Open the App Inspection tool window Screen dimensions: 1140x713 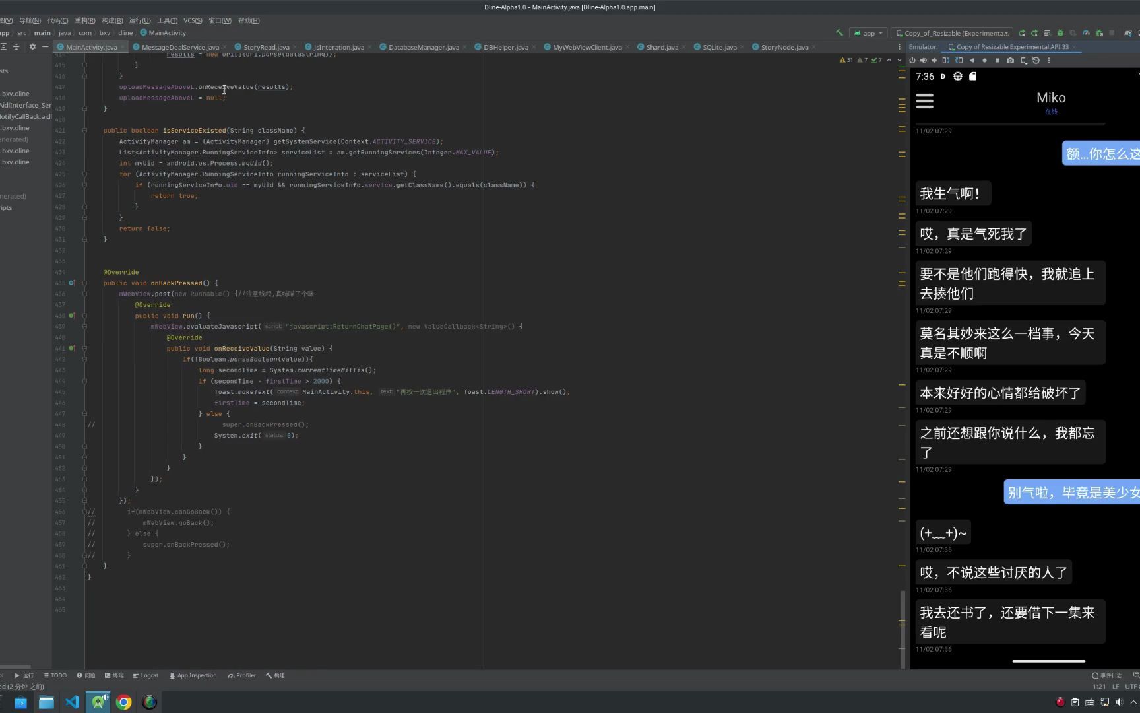coord(193,675)
